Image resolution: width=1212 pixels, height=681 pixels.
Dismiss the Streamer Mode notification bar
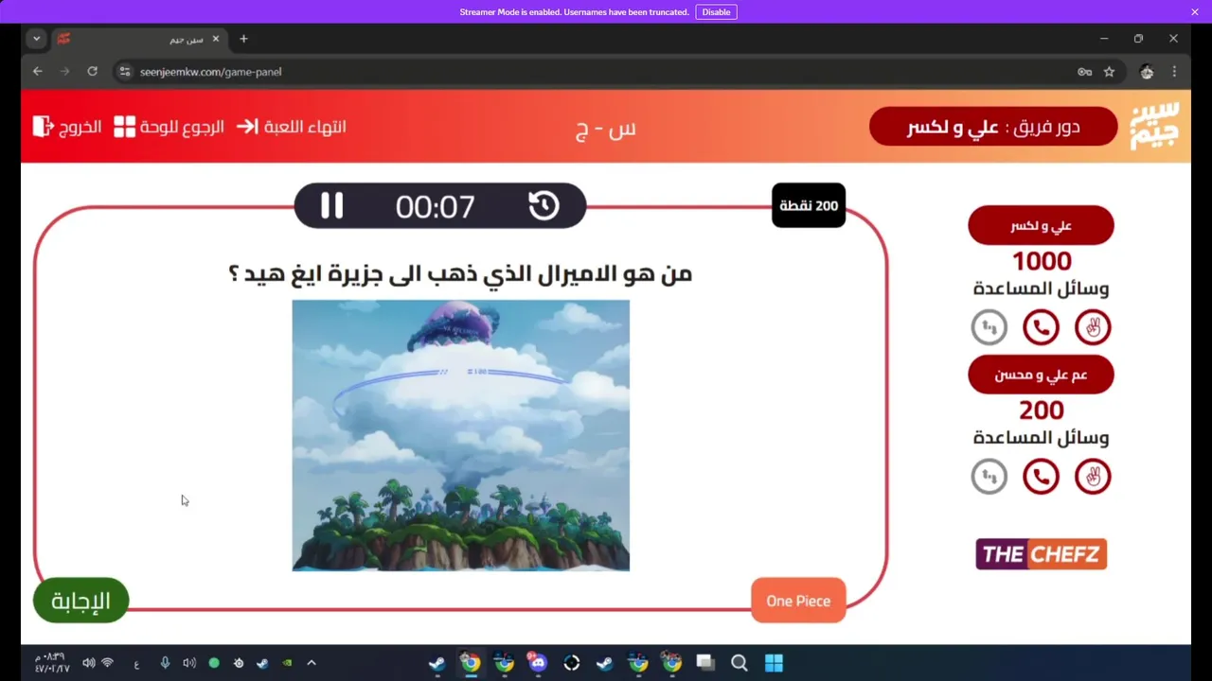1195,12
